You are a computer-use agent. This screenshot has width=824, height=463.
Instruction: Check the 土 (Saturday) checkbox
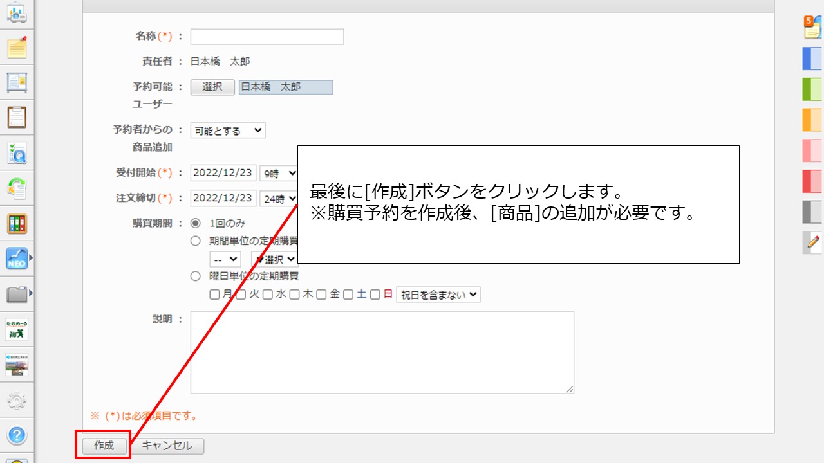348,295
